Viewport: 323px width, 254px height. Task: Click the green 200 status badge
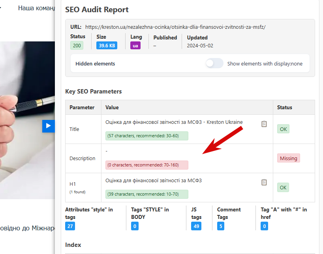[x=77, y=45]
